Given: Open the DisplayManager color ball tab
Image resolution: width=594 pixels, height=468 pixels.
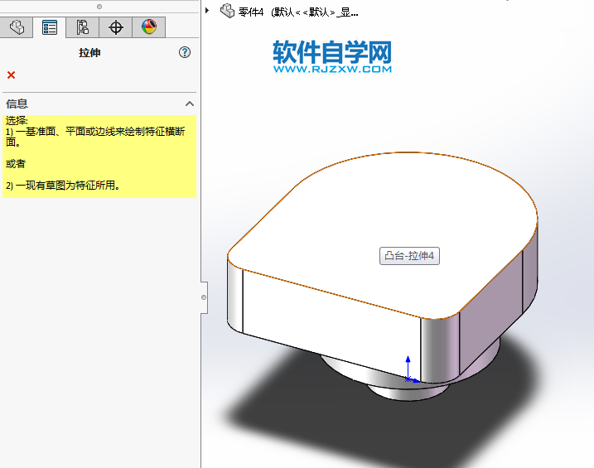Looking at the screenshot, I should click(x=149, y=27).
